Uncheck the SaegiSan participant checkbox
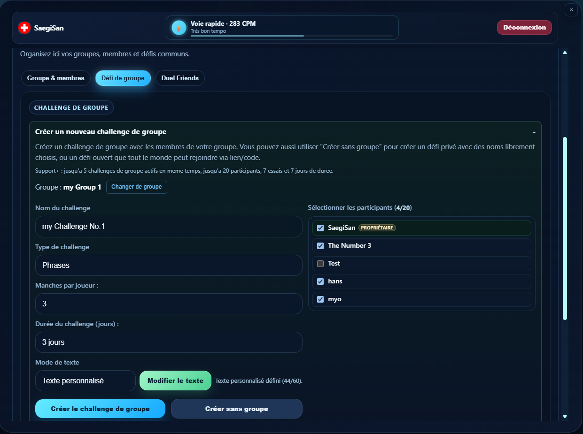This screenshot has width=583, height=434. pyautogui.click(x=320, y=228)
